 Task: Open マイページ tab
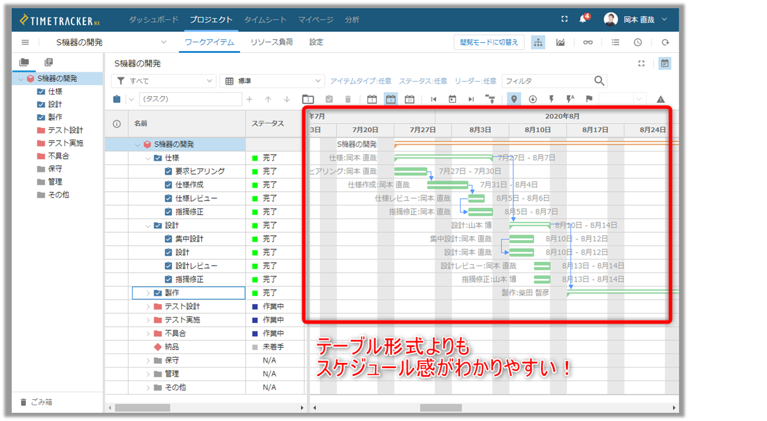click(315, 19)
